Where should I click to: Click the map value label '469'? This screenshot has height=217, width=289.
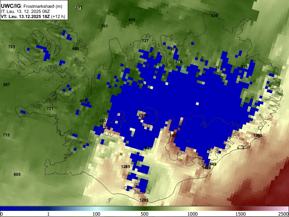click(132, 19)
